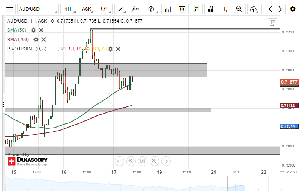This screenshot has width=301, height=196.
Task: Click the current price tag 0.71677
Action: click(289, 82)
